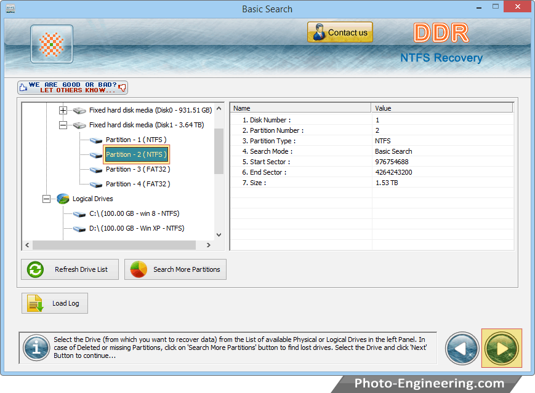535x393 pixels.
Task: Maximize the Basic Search window
Action: pos(496,7)
